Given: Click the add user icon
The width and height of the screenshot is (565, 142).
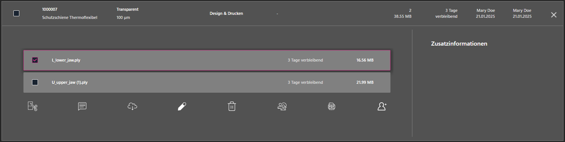Looking at the screenshot, I should click(x=382, y=106).
